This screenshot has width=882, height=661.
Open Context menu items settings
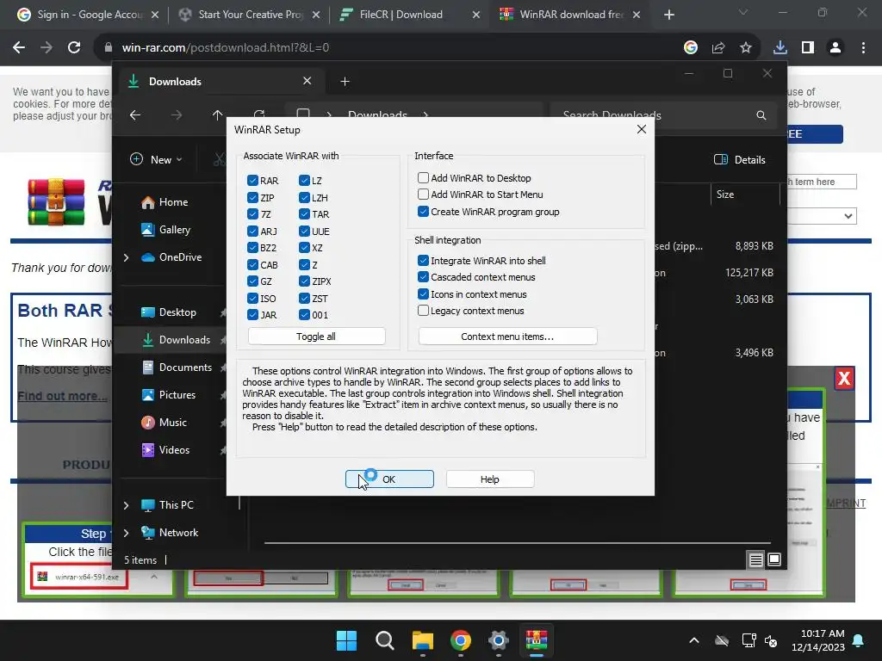tap(507, 337)
